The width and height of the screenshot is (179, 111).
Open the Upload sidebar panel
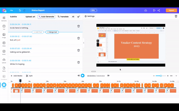click(4, 61)
